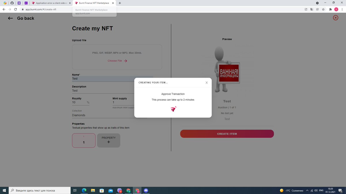
Task: Click the Go back arrow icon
Action: 10,18
